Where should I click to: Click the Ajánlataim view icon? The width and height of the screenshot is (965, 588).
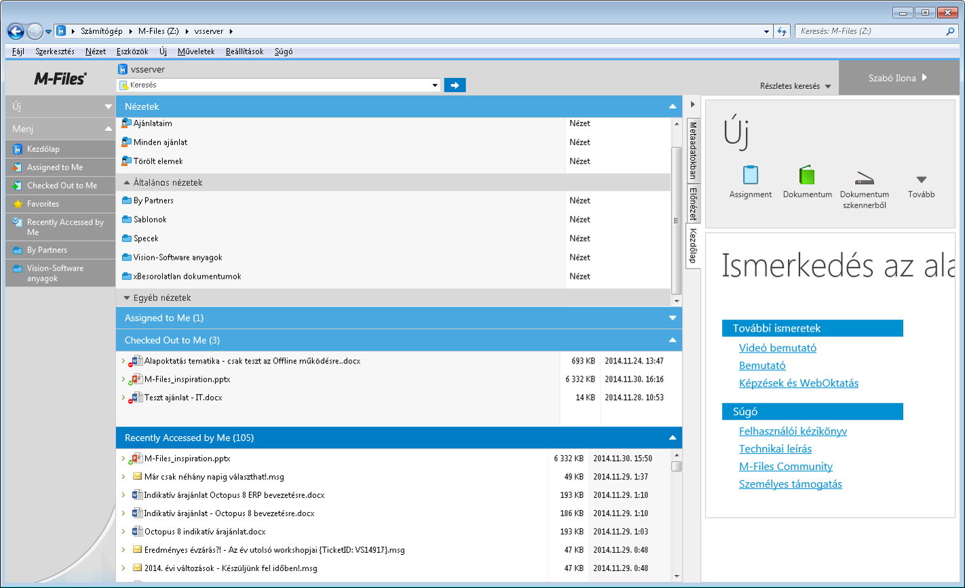pyautogui.click(x=126, y=123)
